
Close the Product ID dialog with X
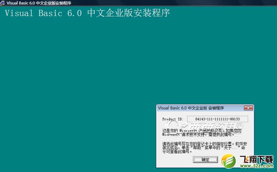tap(248, 108)
